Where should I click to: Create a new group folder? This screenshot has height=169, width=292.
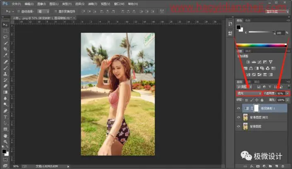point(270,166)
